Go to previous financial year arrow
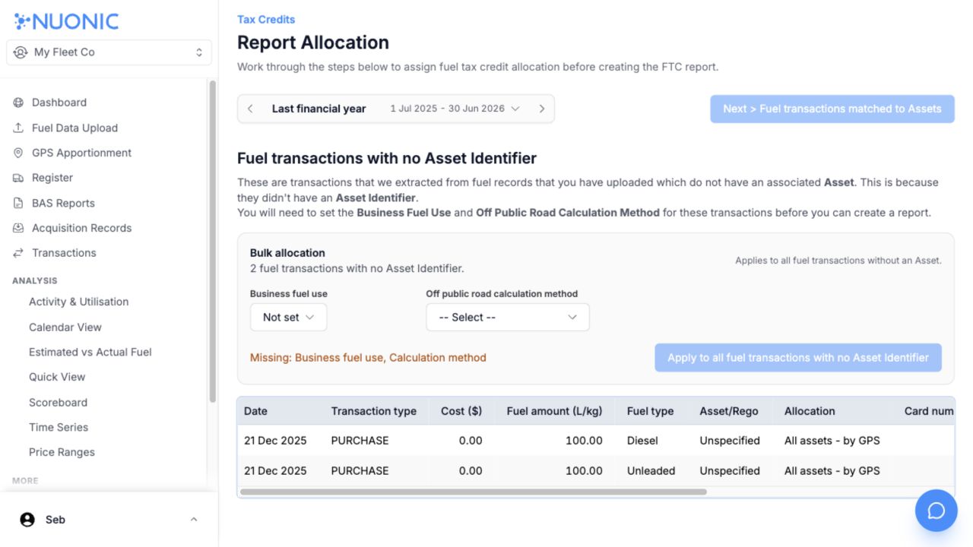 pyautogui.click(x=250, y=109)
